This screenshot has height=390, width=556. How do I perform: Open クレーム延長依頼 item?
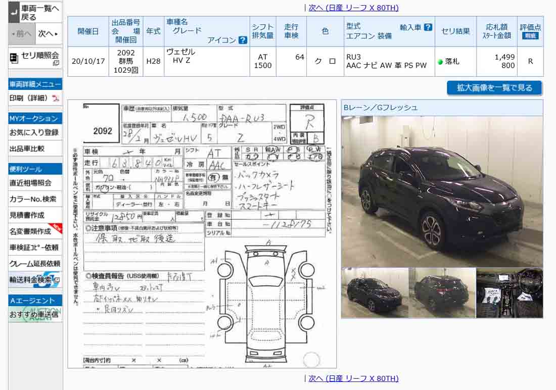[35, 263]
